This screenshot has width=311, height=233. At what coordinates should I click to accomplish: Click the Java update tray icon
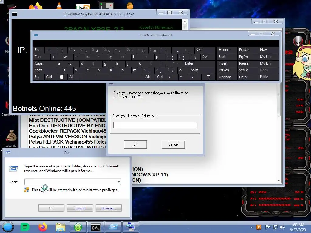pyautogui.click(x=259, y=227)
